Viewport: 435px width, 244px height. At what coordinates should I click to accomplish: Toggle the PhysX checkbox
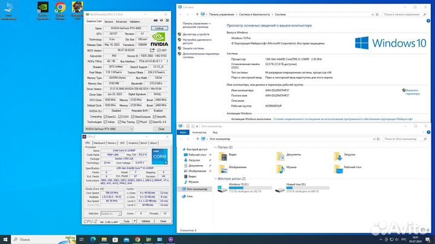click(x=138, y=122)
